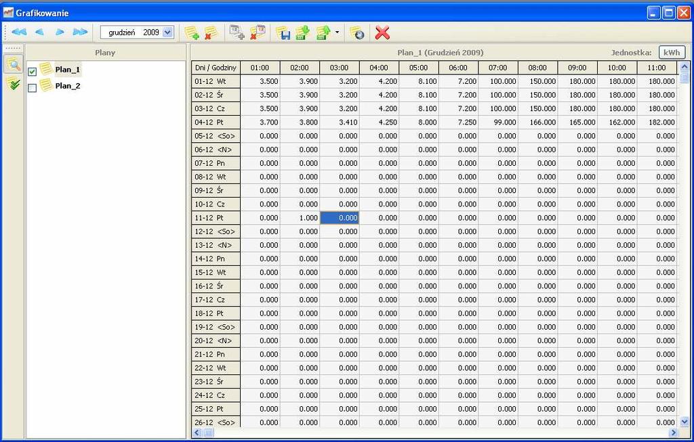Click the add calendar entry icon
Viewport: 694px width, 442px height.
point(237,32)
